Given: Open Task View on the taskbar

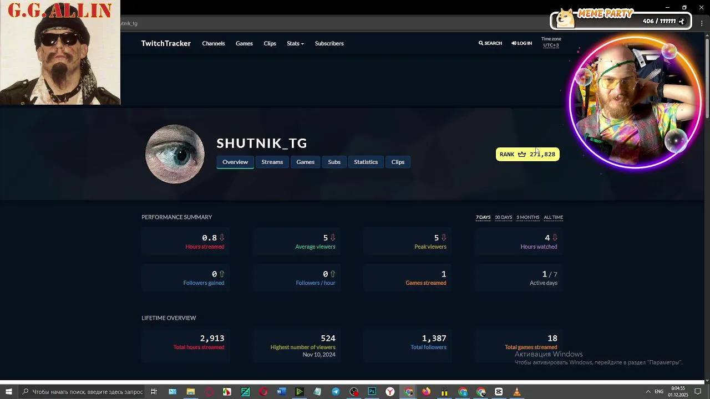Looking at the screenshot, I should [154, 392].
